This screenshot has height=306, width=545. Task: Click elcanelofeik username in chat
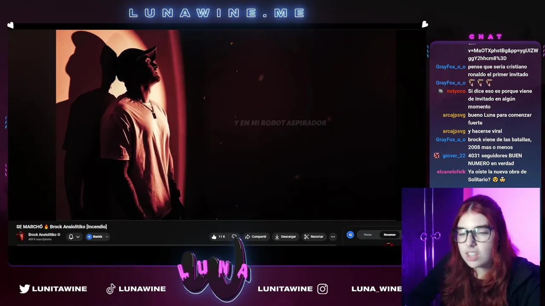(451, 172)
